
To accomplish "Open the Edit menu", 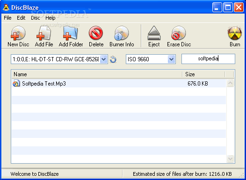I will (21, 18).
